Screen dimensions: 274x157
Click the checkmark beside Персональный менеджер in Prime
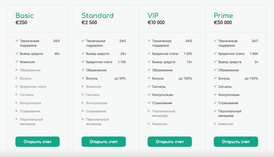coord(215,111)
